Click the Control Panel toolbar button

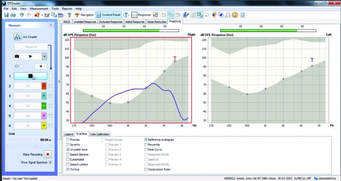pyautogui.click(x=109, y=15)
